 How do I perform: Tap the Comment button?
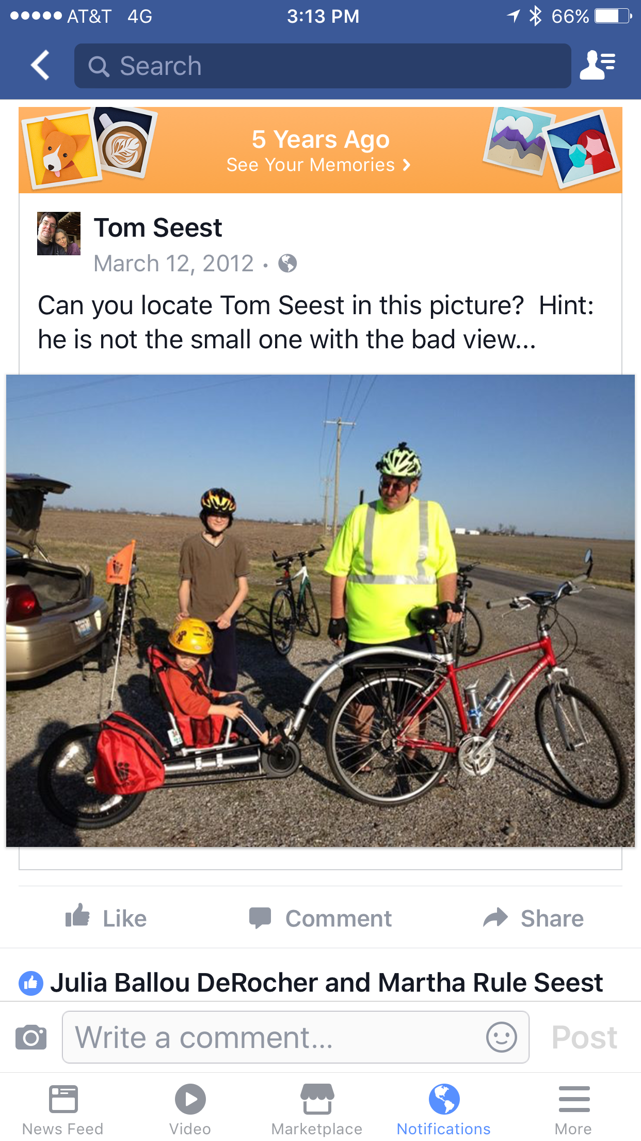click(320, 918)
